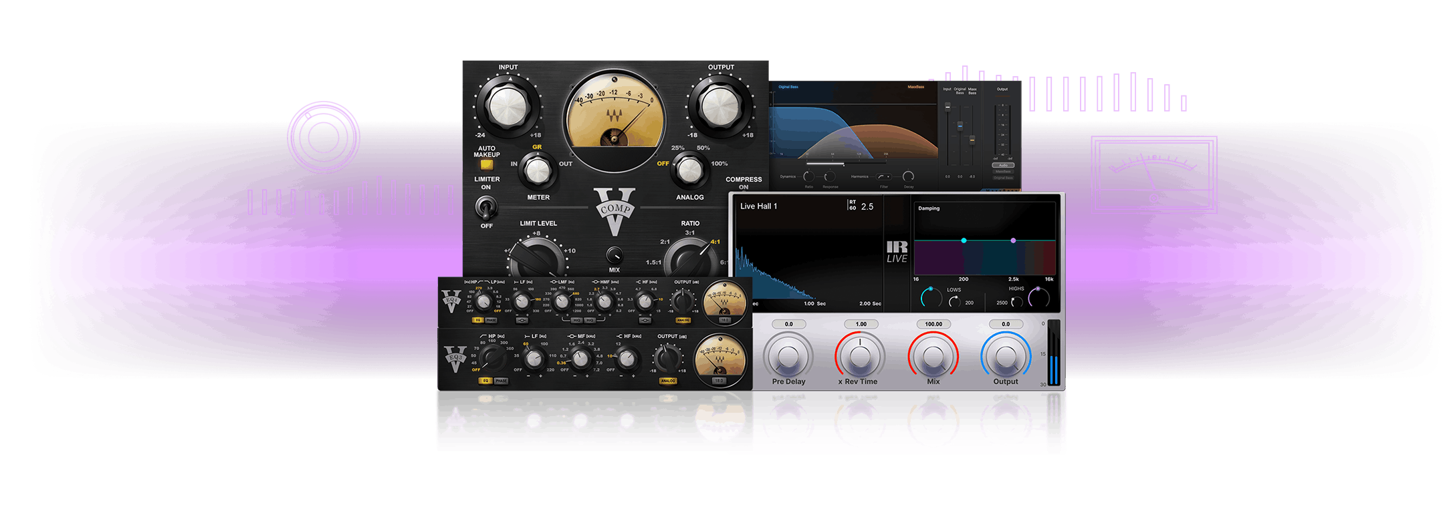This screenshot has height=521, width=1445.
Task: Click the RT60 value 2.5 in IR-Live
Action: tap(867, 206)
